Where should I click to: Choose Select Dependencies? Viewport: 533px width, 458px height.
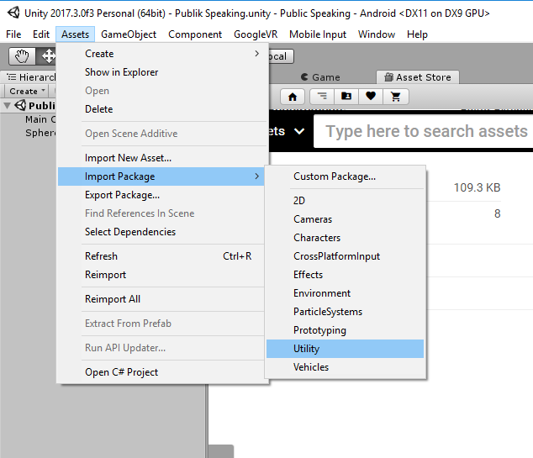[161, 232]
